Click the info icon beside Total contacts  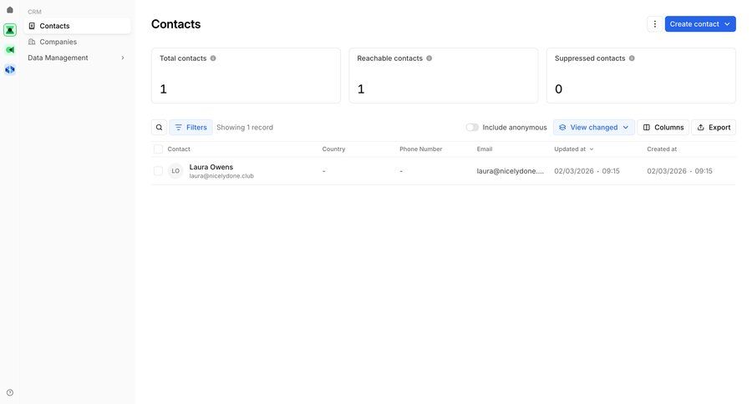pyautogui.click(x=213, y=58)
